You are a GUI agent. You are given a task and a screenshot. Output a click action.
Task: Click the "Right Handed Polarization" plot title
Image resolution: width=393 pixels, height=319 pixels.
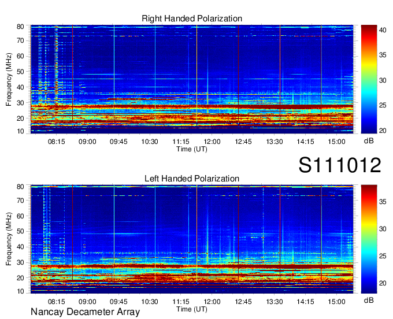click(192, 19)
